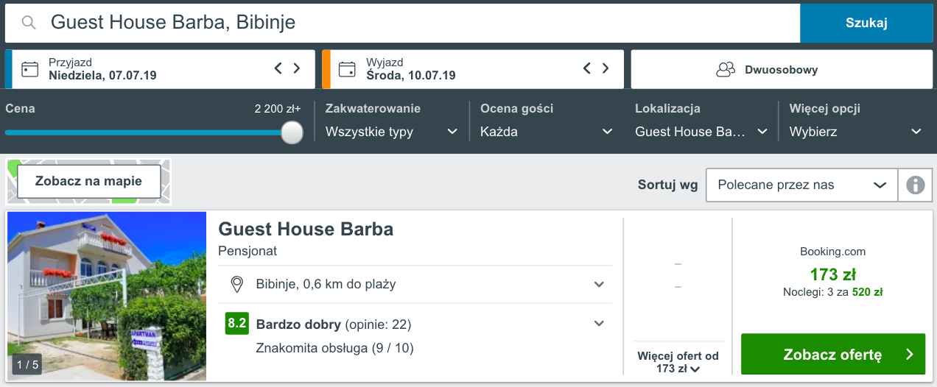
Task: Open the Dwuosobowy room type selector
Action: [781, 69]
